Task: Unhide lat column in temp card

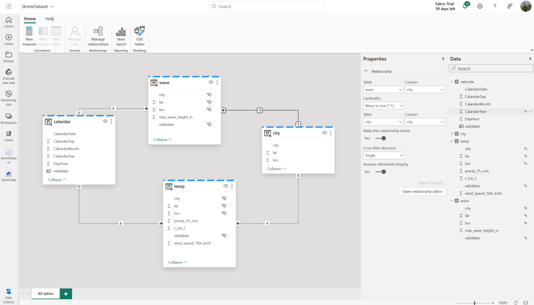Action: coord(224,206)
